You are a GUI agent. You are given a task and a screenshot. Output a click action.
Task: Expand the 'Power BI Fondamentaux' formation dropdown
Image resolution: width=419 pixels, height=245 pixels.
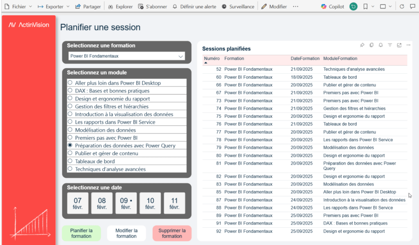(x=180, y=56)
